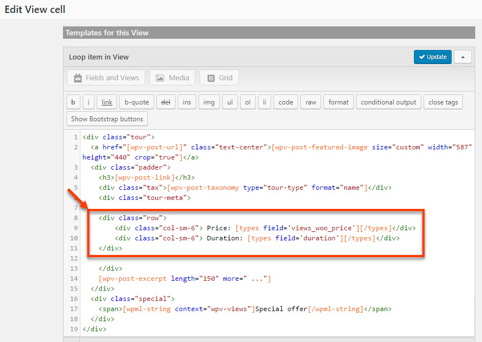Screen dimensions: 482x342
Task: Click the wpv-post-excerpt line
Action: tap(184, 279)
